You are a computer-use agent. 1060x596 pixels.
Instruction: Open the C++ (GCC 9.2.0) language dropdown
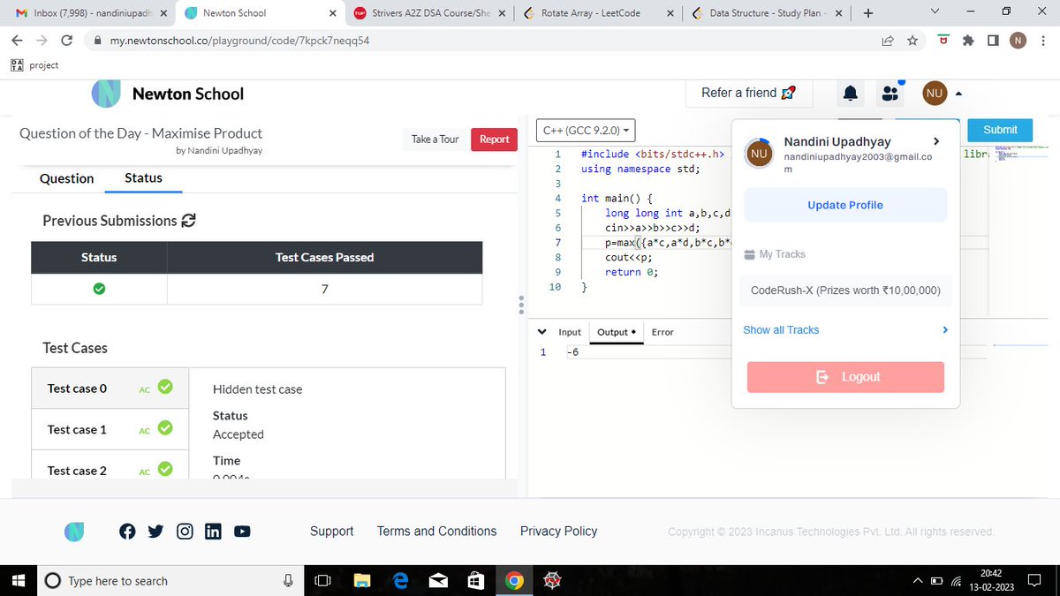point(583,130)
